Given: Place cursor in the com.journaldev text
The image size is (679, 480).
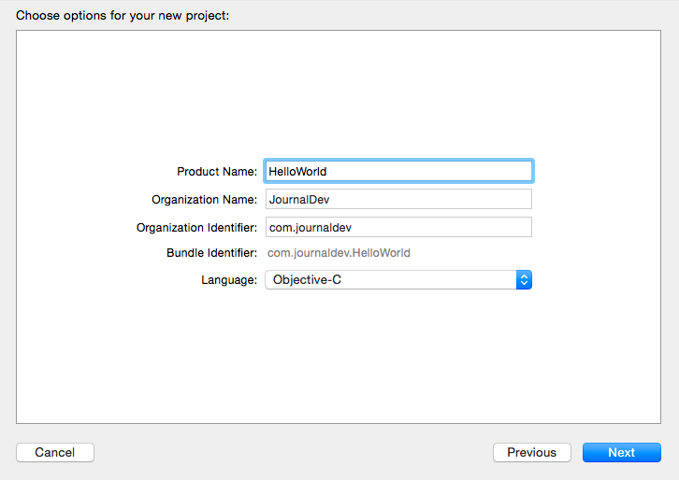Looking at the screenshot, I should coord(310,228).
